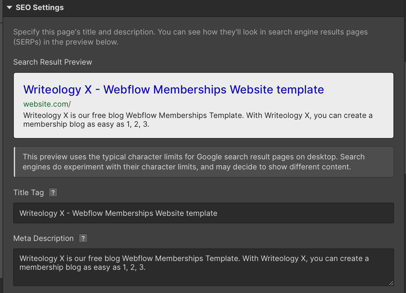Image resolution: width=406 pixels, height=293 pixels.
Task: Click the character limits notice box
Action: [x=203, y=162]
